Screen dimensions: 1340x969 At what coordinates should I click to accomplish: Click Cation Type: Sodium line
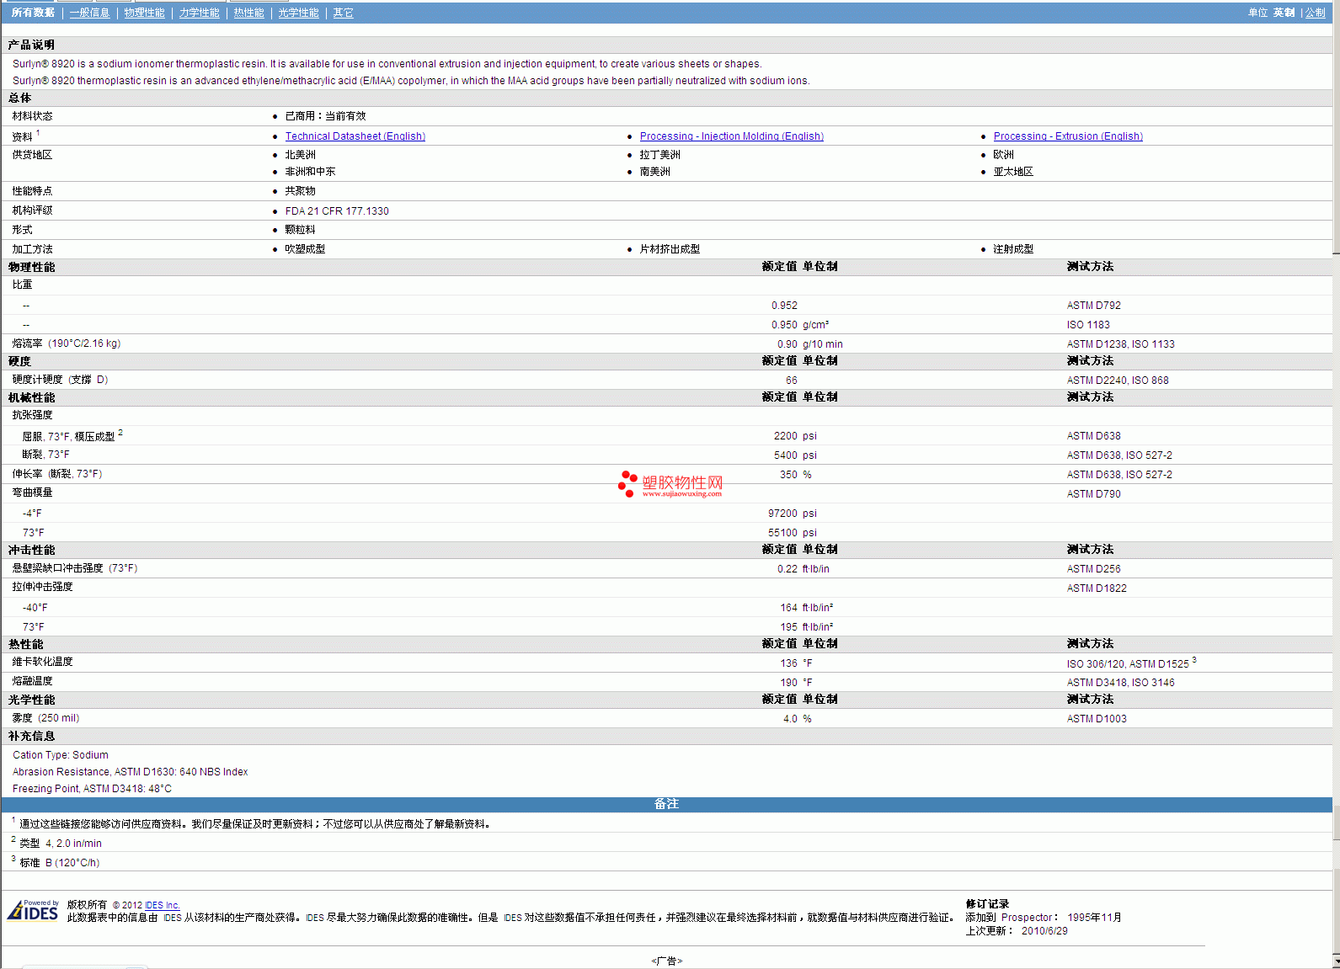point(61,755)
